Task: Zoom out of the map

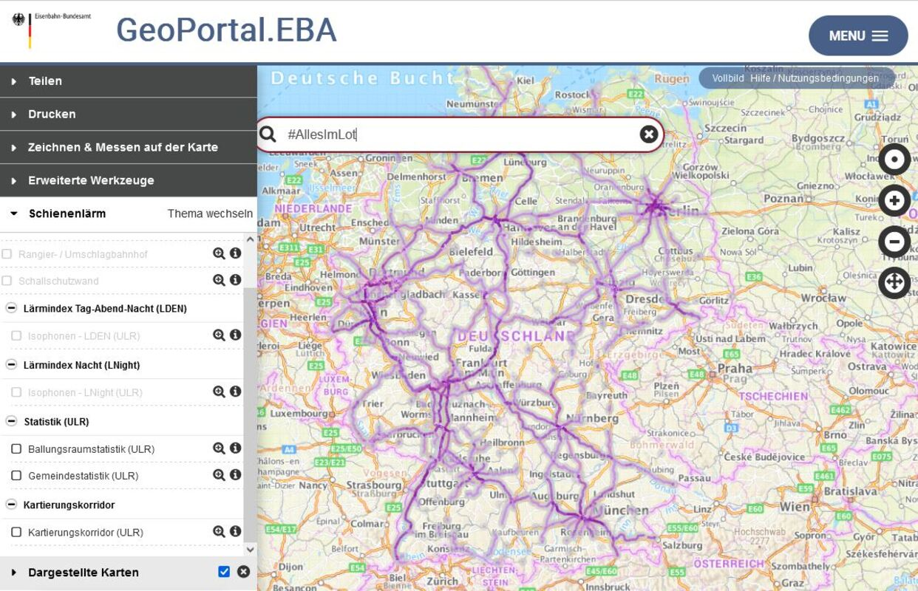Action: [894, 242]
